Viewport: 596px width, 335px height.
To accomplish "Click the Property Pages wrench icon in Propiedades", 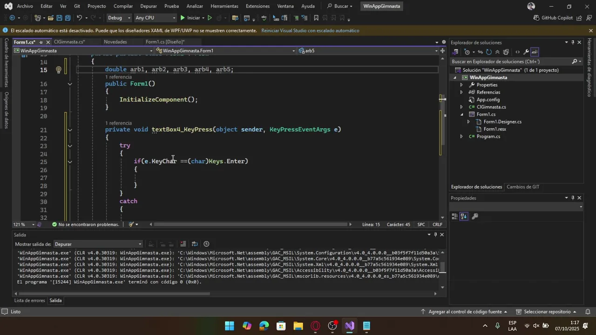I will 475,216.
